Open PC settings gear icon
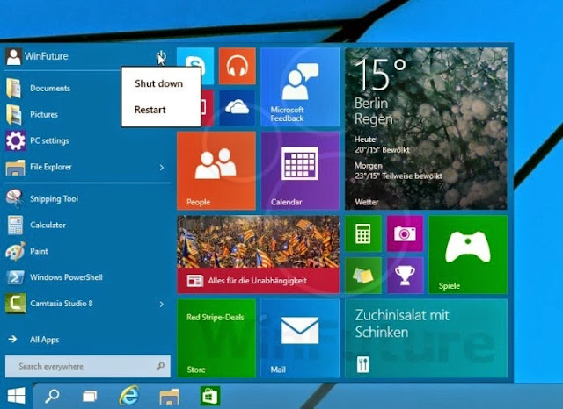The width and height of the screenshot is (563, 409). pyautogui.click(x=16, y=140)
